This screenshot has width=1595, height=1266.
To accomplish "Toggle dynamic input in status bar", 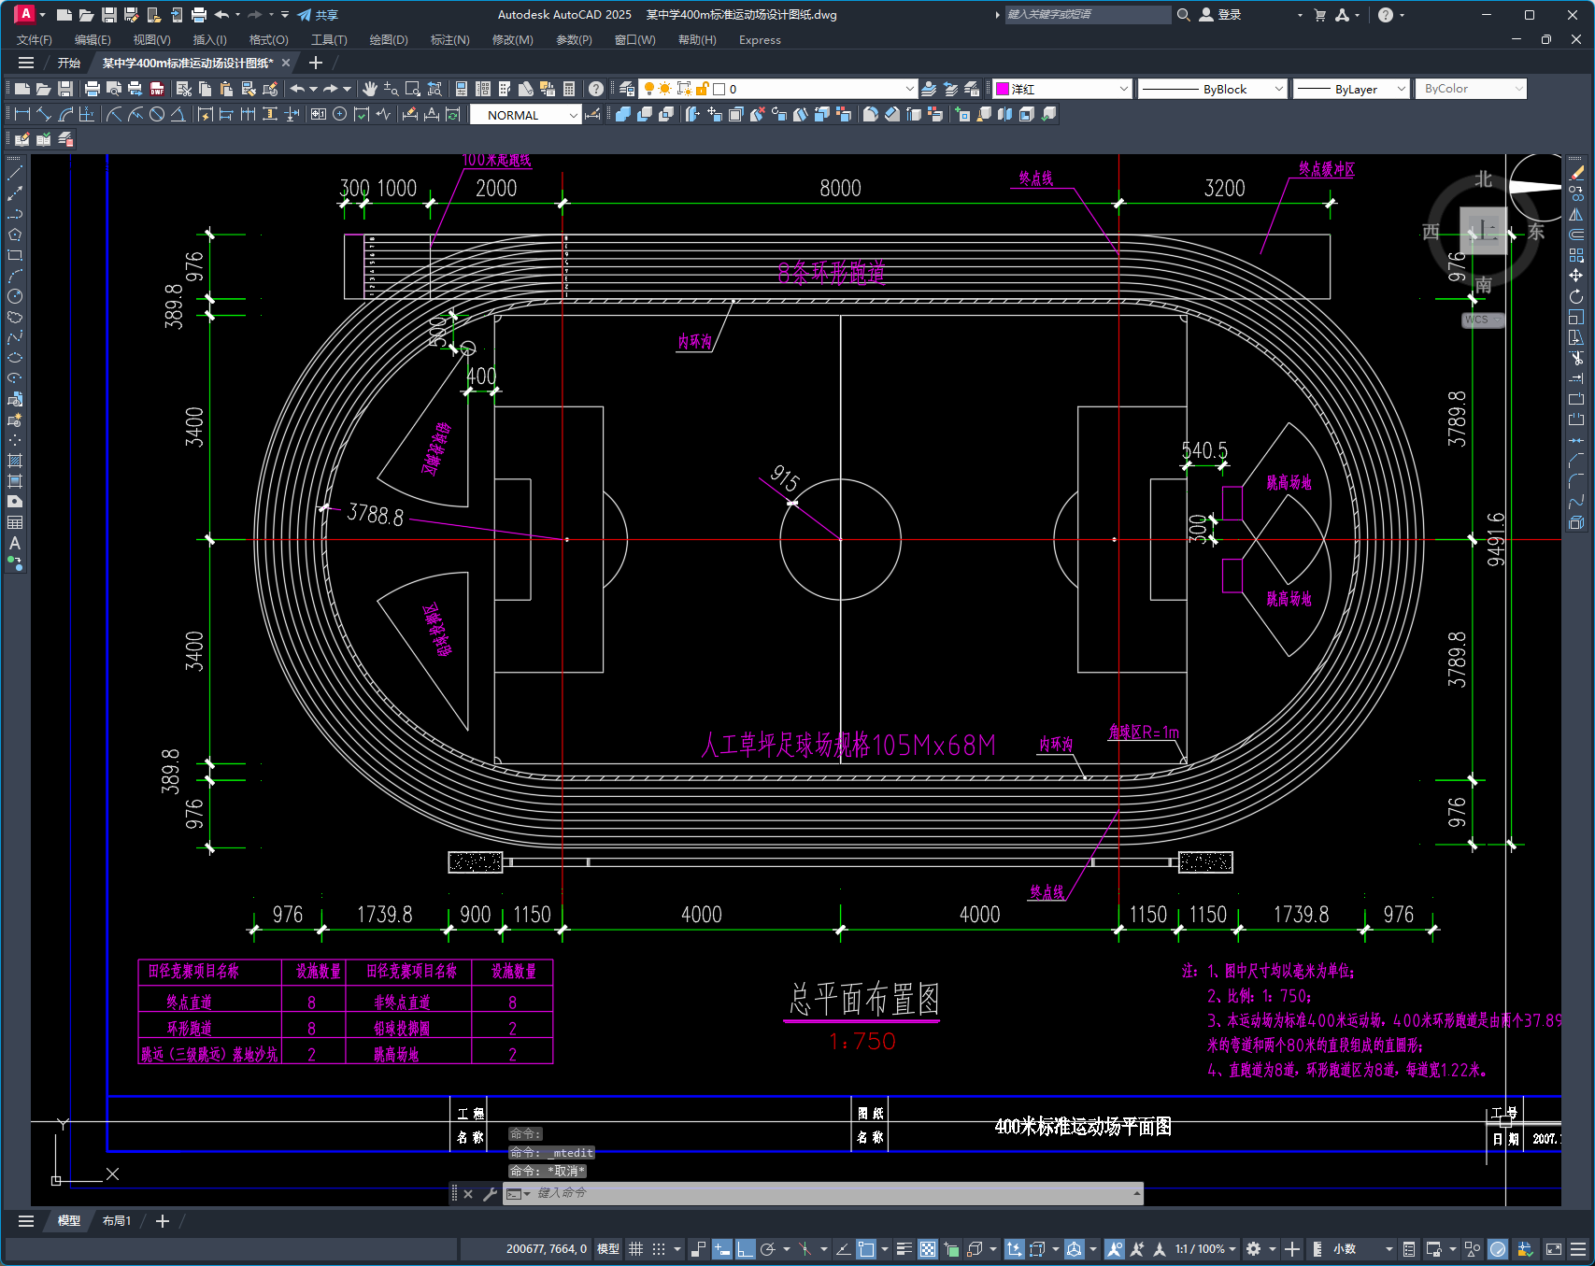I will pyautogui.click(x=721, y=1249).
